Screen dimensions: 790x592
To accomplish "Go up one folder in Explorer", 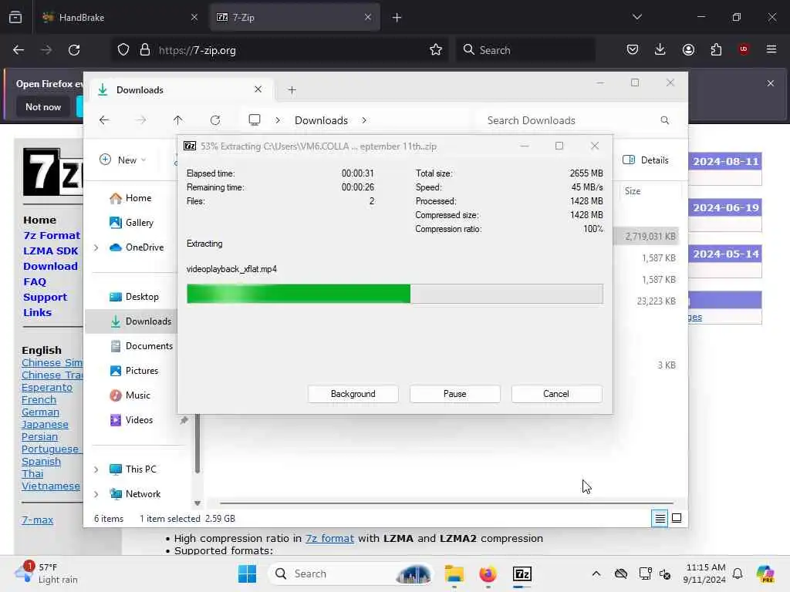I will [x=178, y=120].
